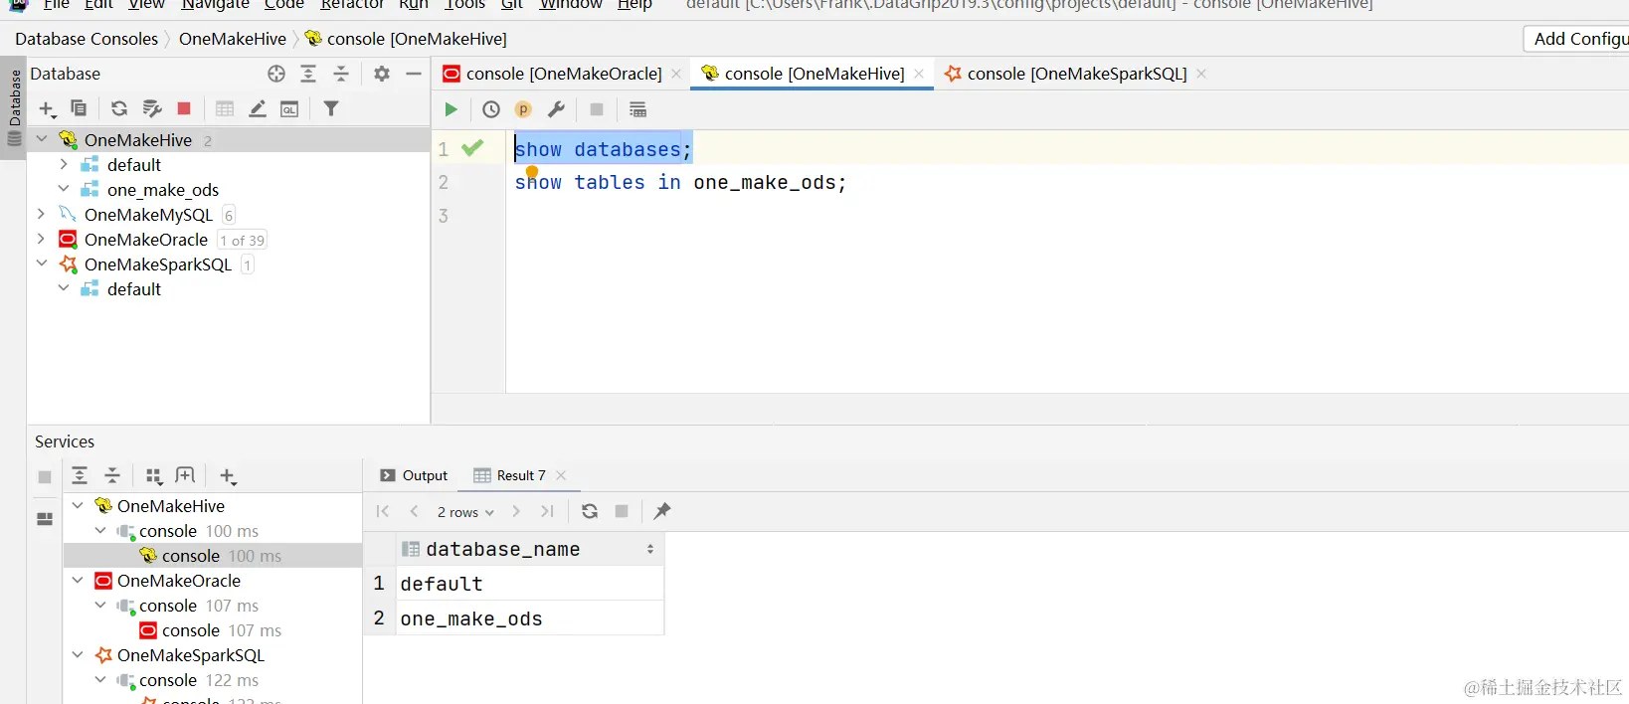This screenshot has height=704, width=1629.
Task: Collapse OneMakeSparkSQL data source in Database tree
Action: click(42, 264)
